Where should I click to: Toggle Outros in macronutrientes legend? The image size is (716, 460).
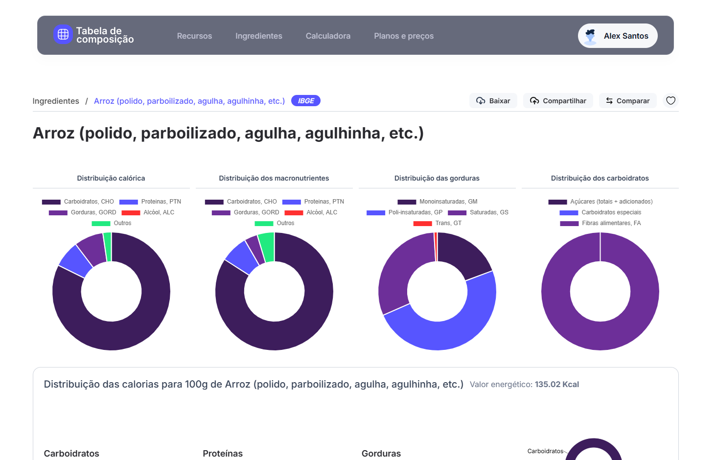(x=275, y=223)
